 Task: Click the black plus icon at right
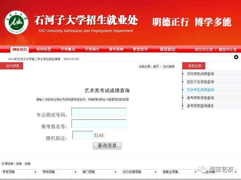(236, 57)
